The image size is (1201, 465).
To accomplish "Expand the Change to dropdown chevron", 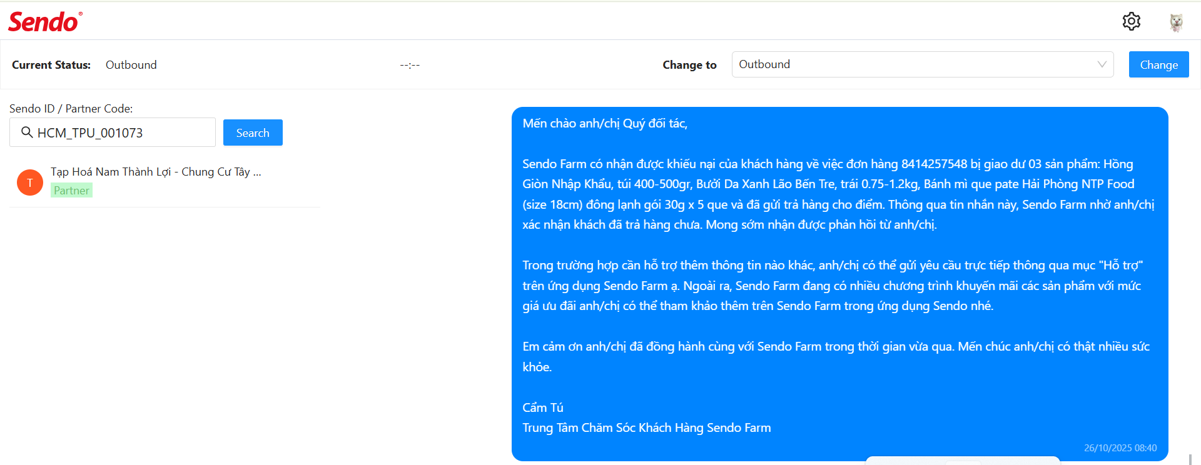I will (x=1102, y=64).
